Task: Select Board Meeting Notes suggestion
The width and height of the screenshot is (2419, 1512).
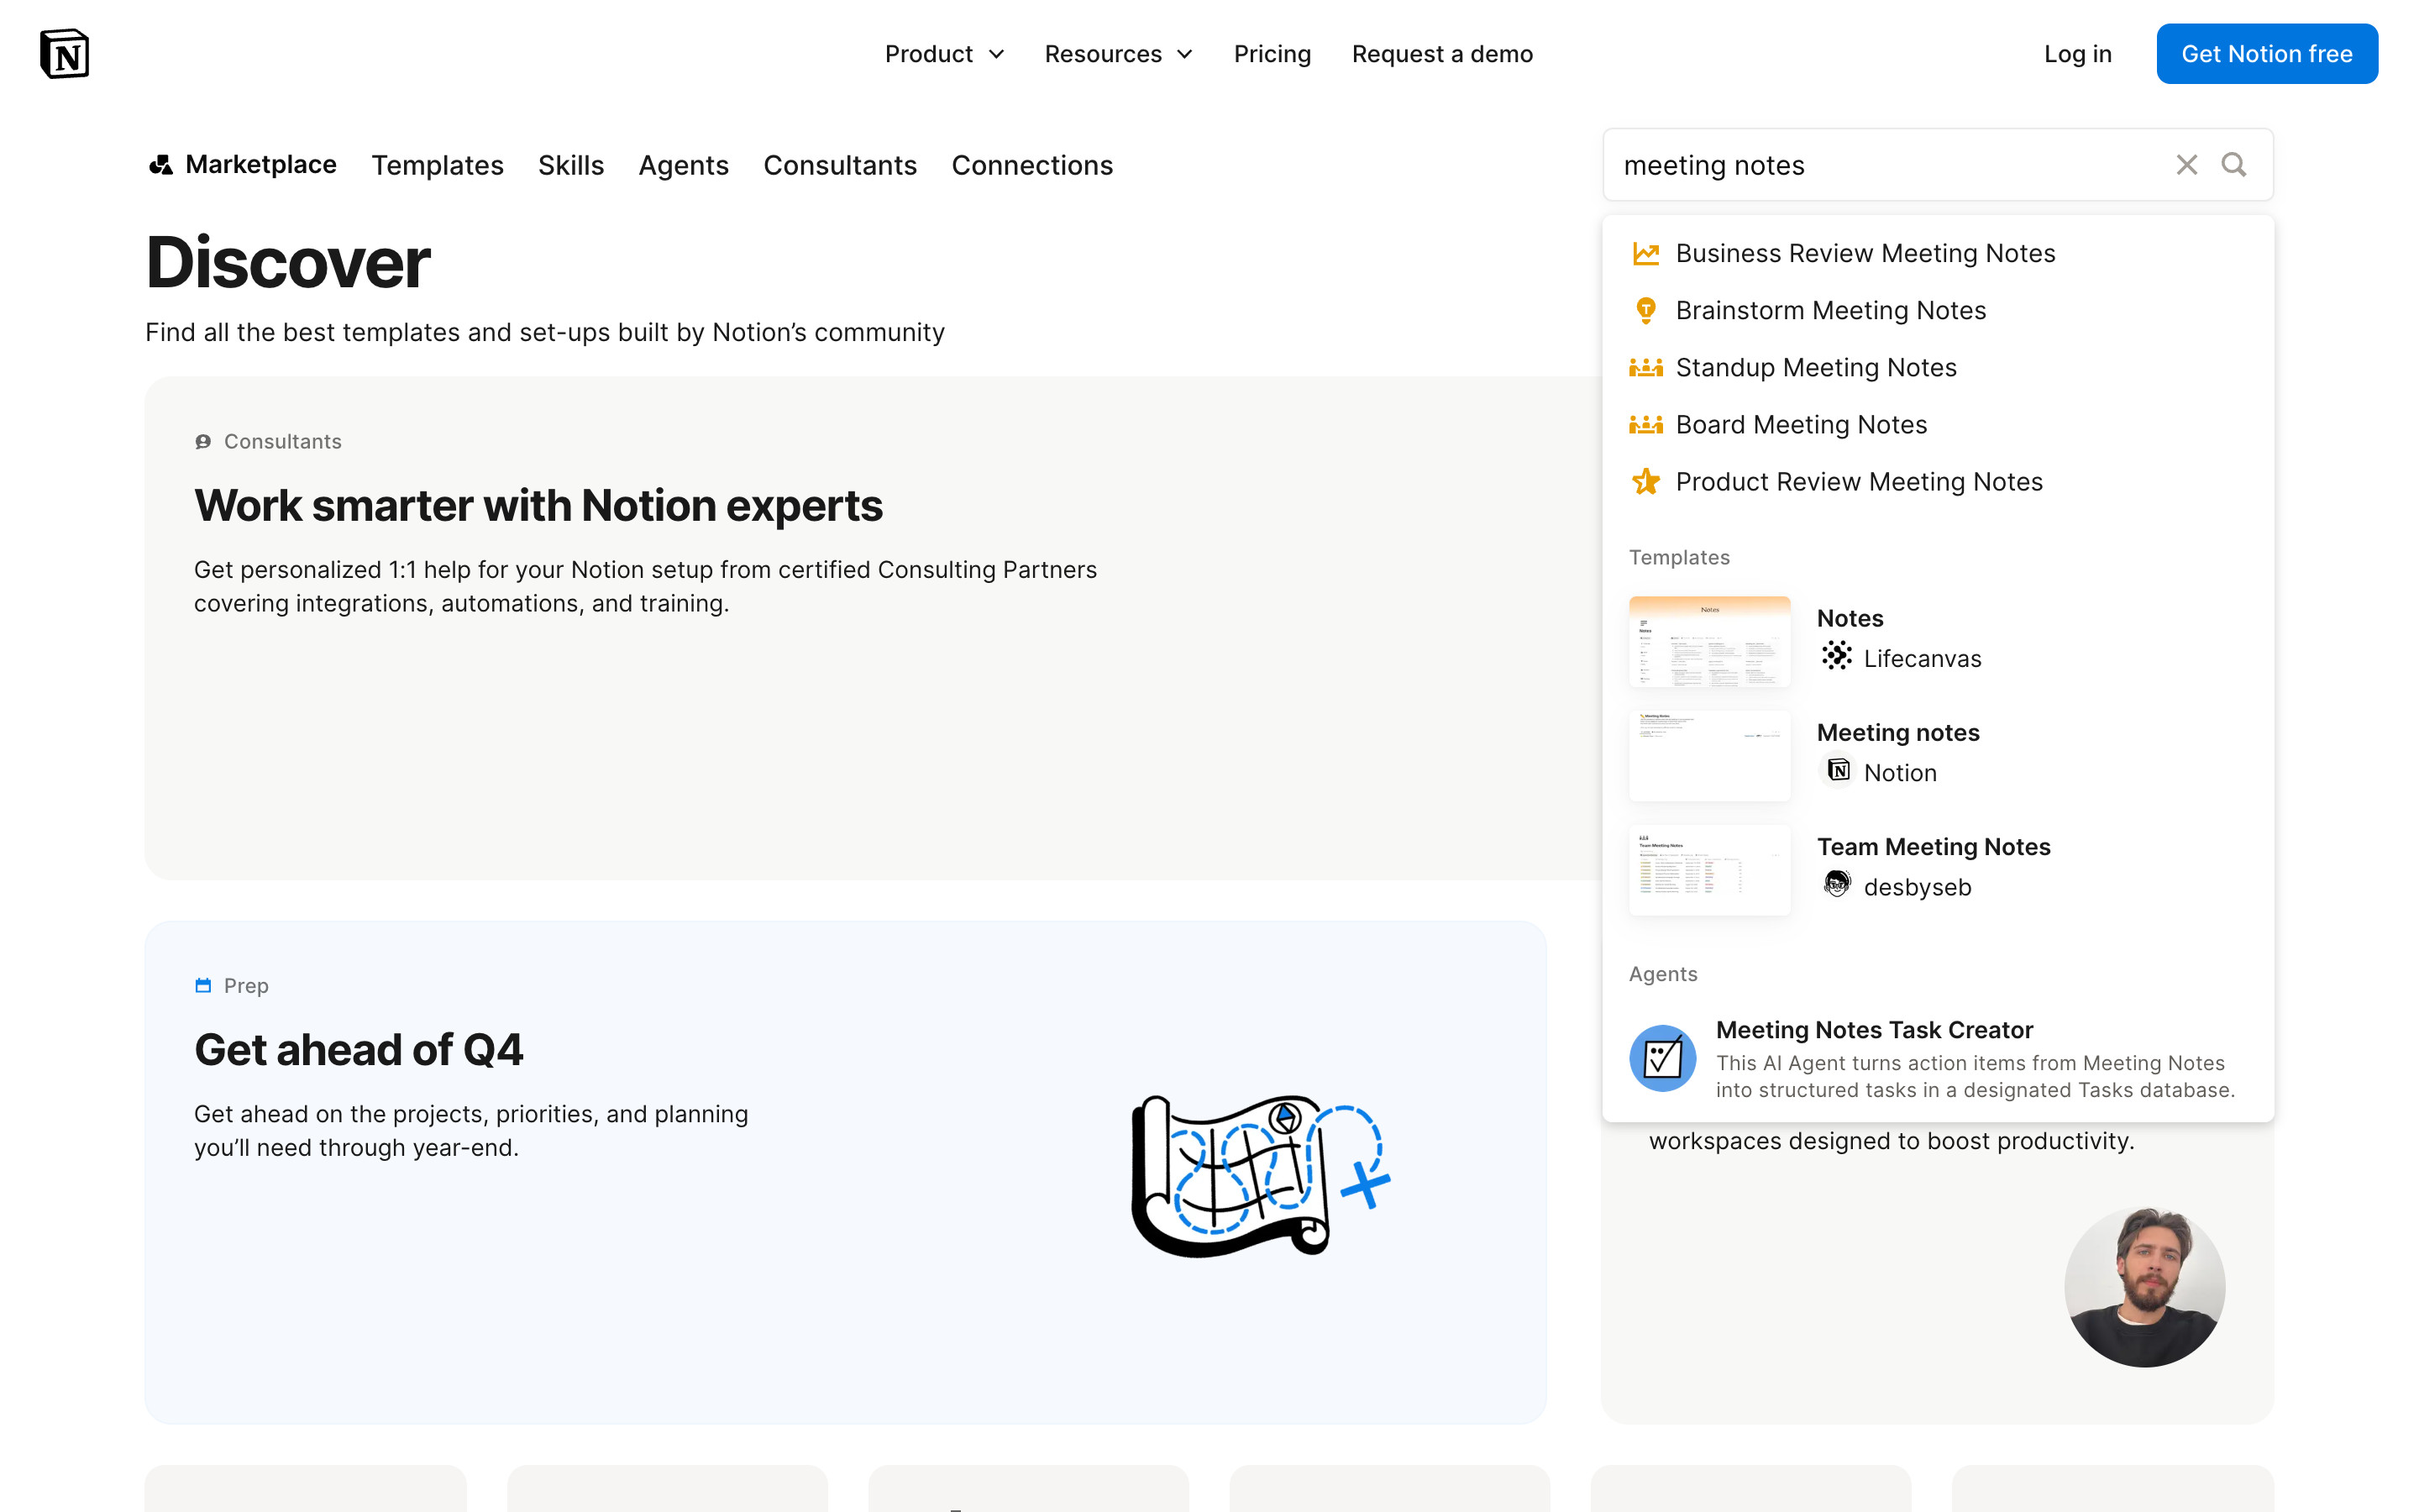Action: 1937,425
